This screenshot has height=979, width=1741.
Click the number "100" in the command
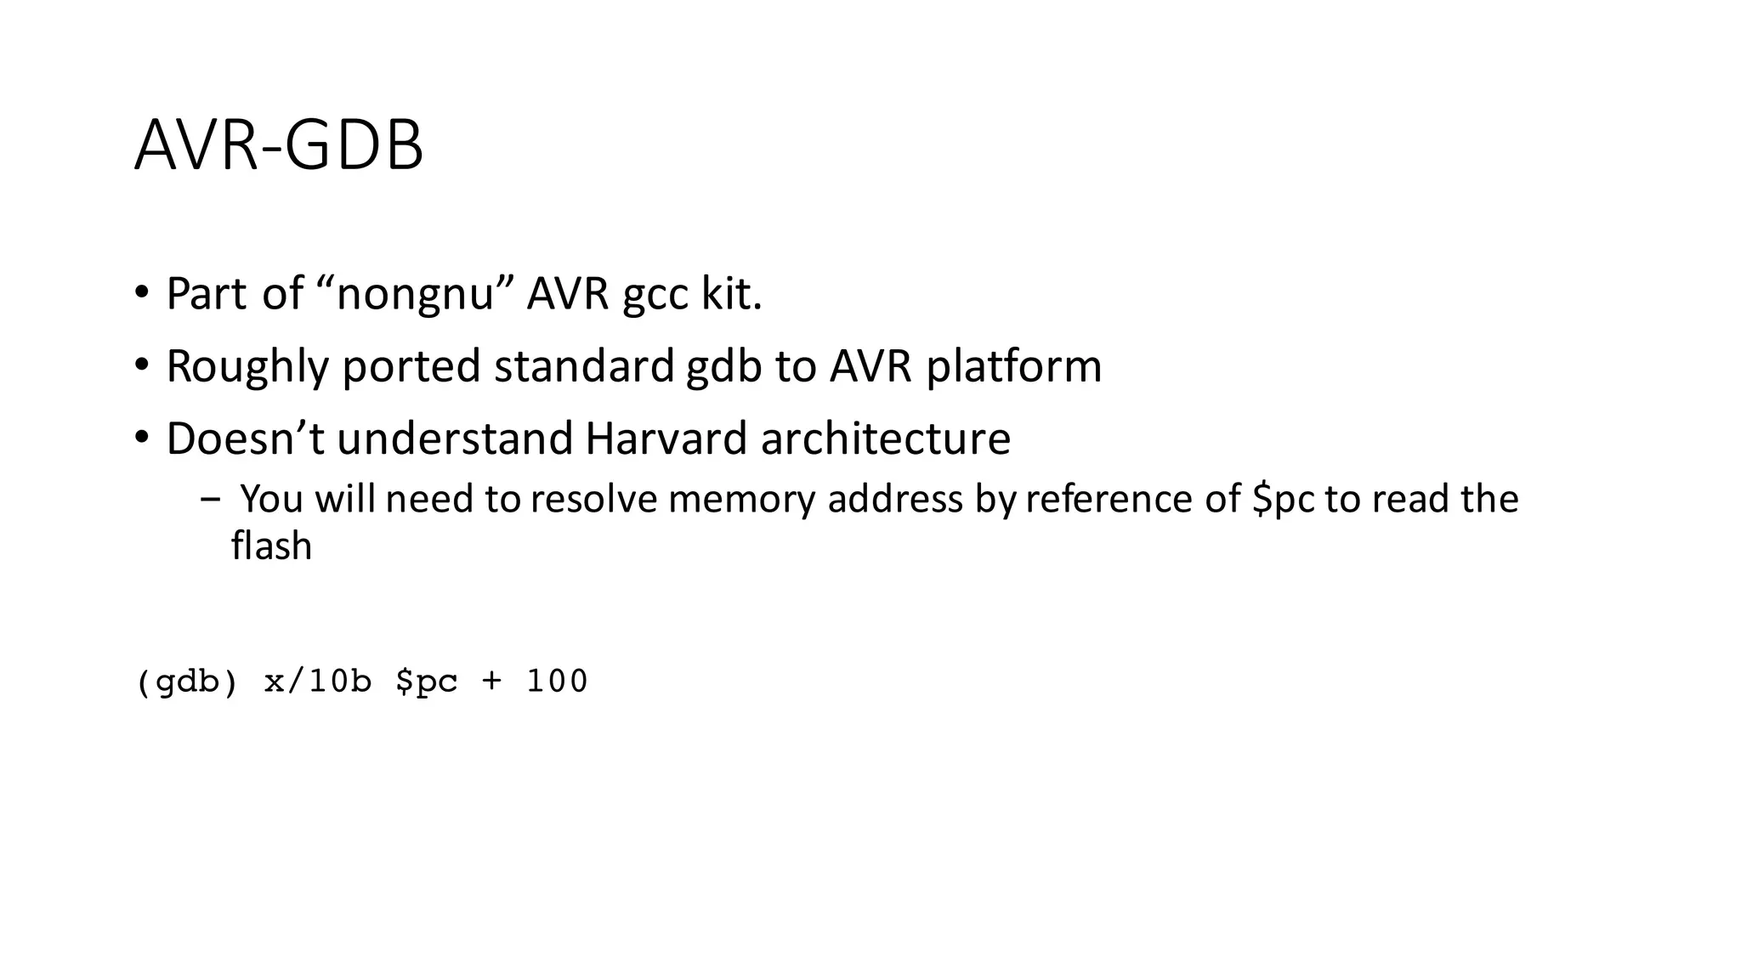(x=557, y=682)
